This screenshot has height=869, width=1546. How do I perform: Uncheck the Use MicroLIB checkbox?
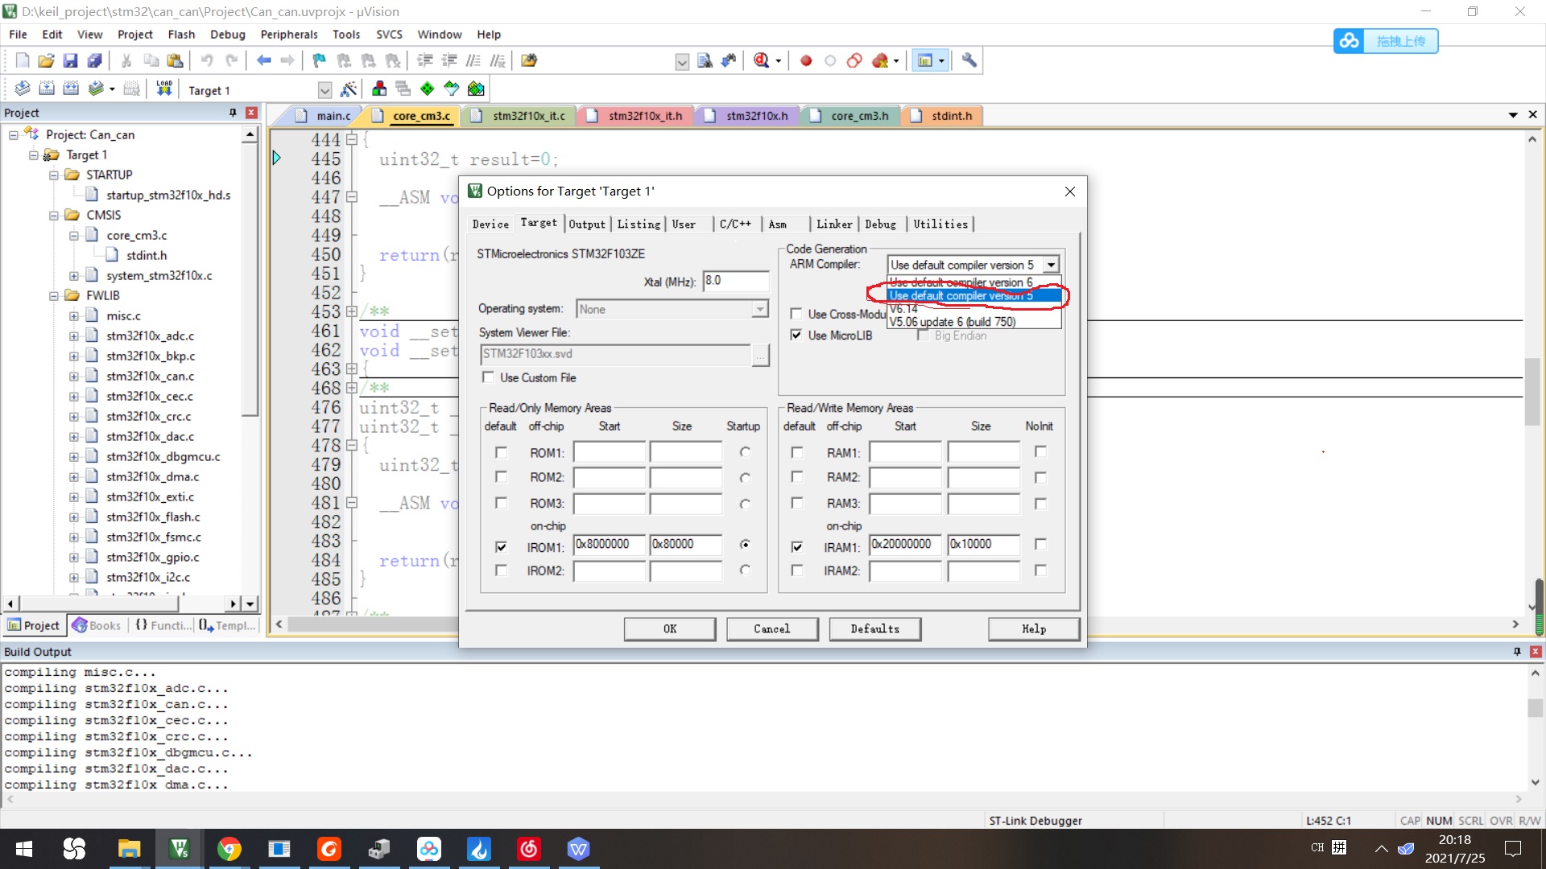pyautogui.click(x=796, y=336)
